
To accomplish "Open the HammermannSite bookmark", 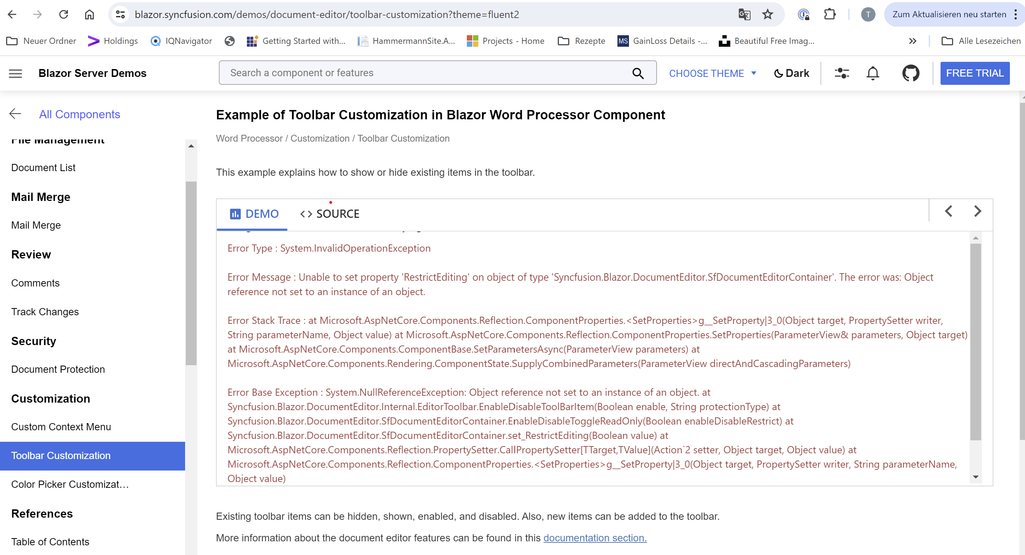I will point(406,41).
